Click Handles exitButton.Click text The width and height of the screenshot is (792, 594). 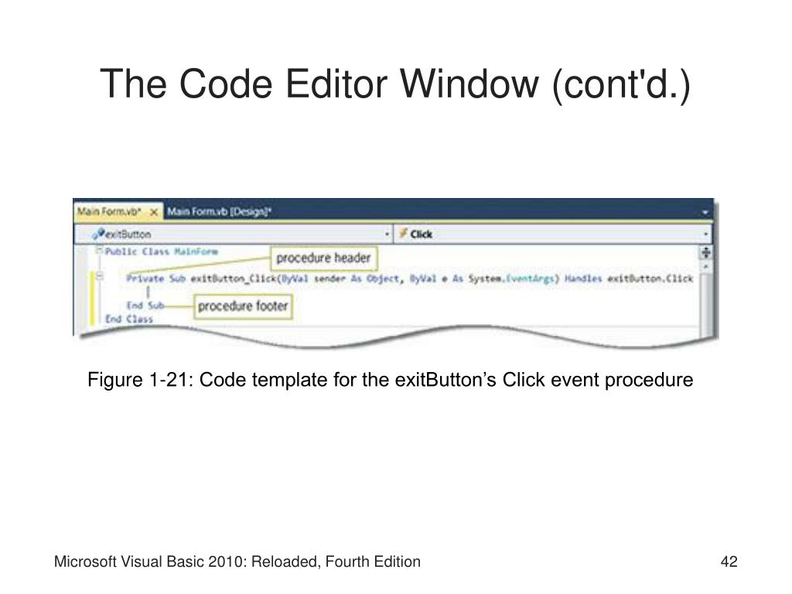pos(628,278)
